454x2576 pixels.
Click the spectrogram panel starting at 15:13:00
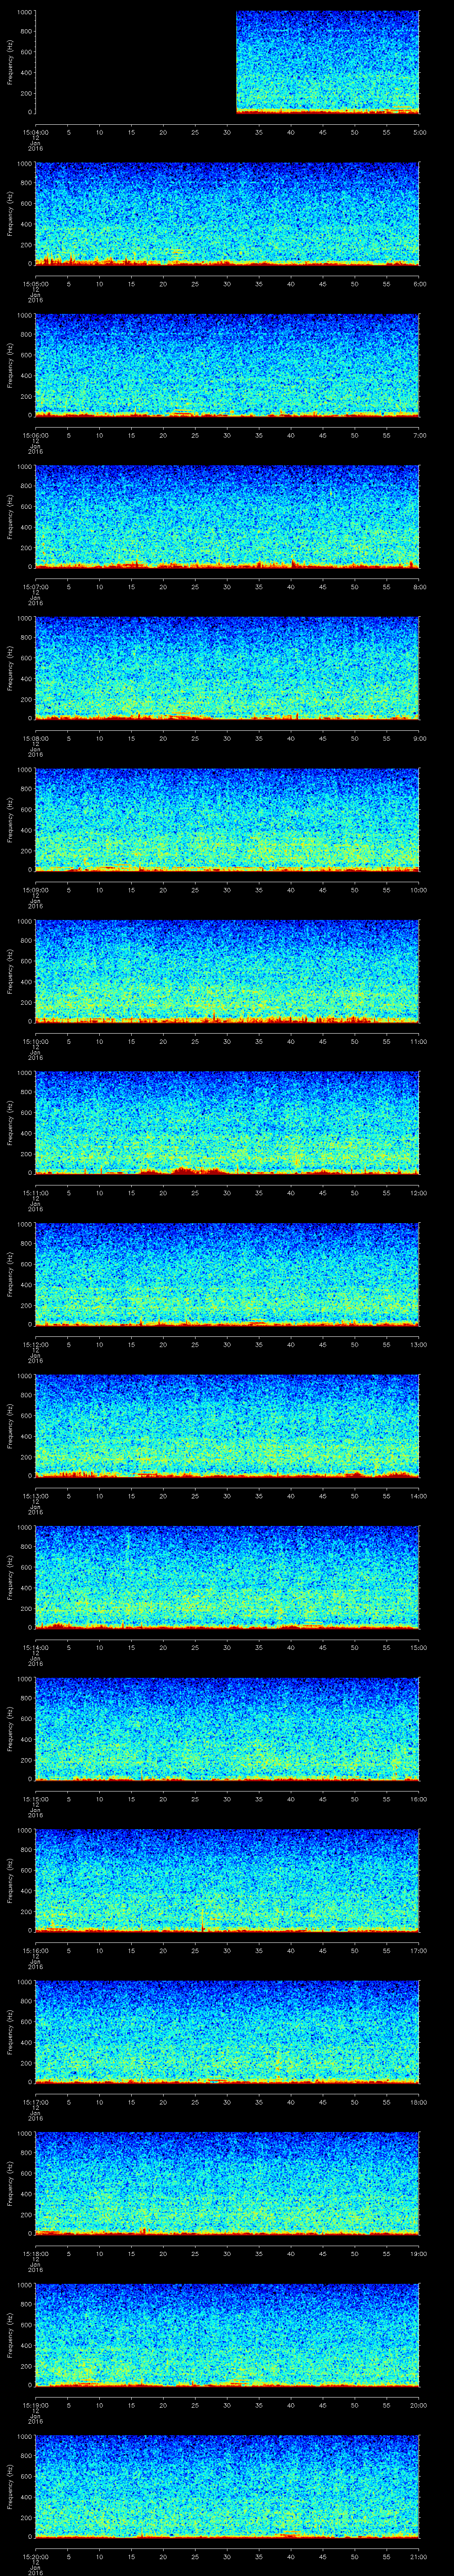tap(227, 1426)
